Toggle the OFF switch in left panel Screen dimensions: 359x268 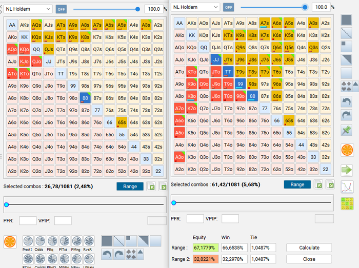click(x=61, y=9)
